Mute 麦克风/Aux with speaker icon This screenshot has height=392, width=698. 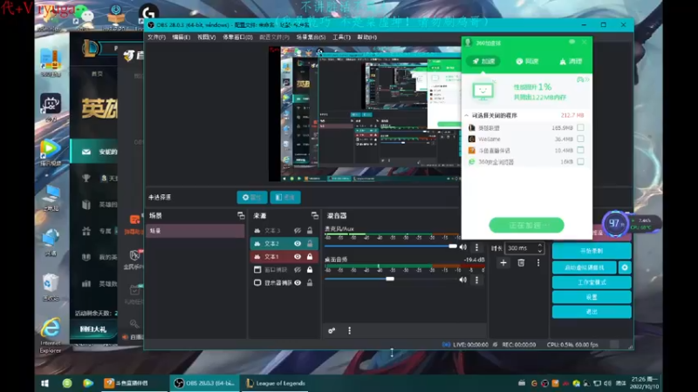[x=463, y=247]
